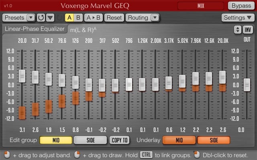Image resolution: width=257 pixels, height=160 pixels.
Task: Open the undo history dropdown arrow
Action: click(x=50, y=18)
